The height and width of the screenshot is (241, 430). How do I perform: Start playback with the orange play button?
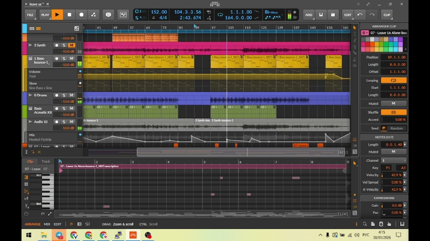[x=57, y=15]
